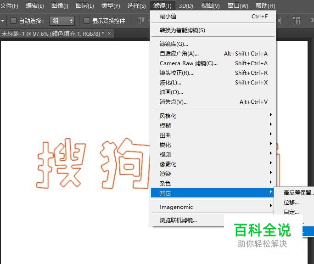The width and height of the screenshot is (314, 264).
Task: Expand the 像素化 submenu
Action: pos(213,164)
